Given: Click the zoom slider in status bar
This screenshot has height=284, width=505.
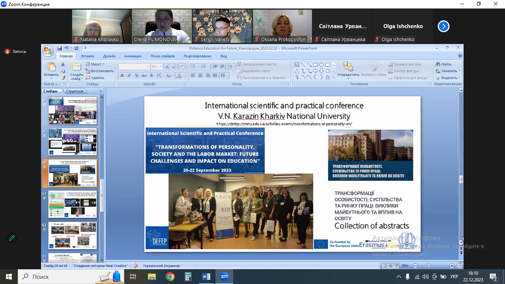Looking at the screenshot, I should click(x=429, y=266).
